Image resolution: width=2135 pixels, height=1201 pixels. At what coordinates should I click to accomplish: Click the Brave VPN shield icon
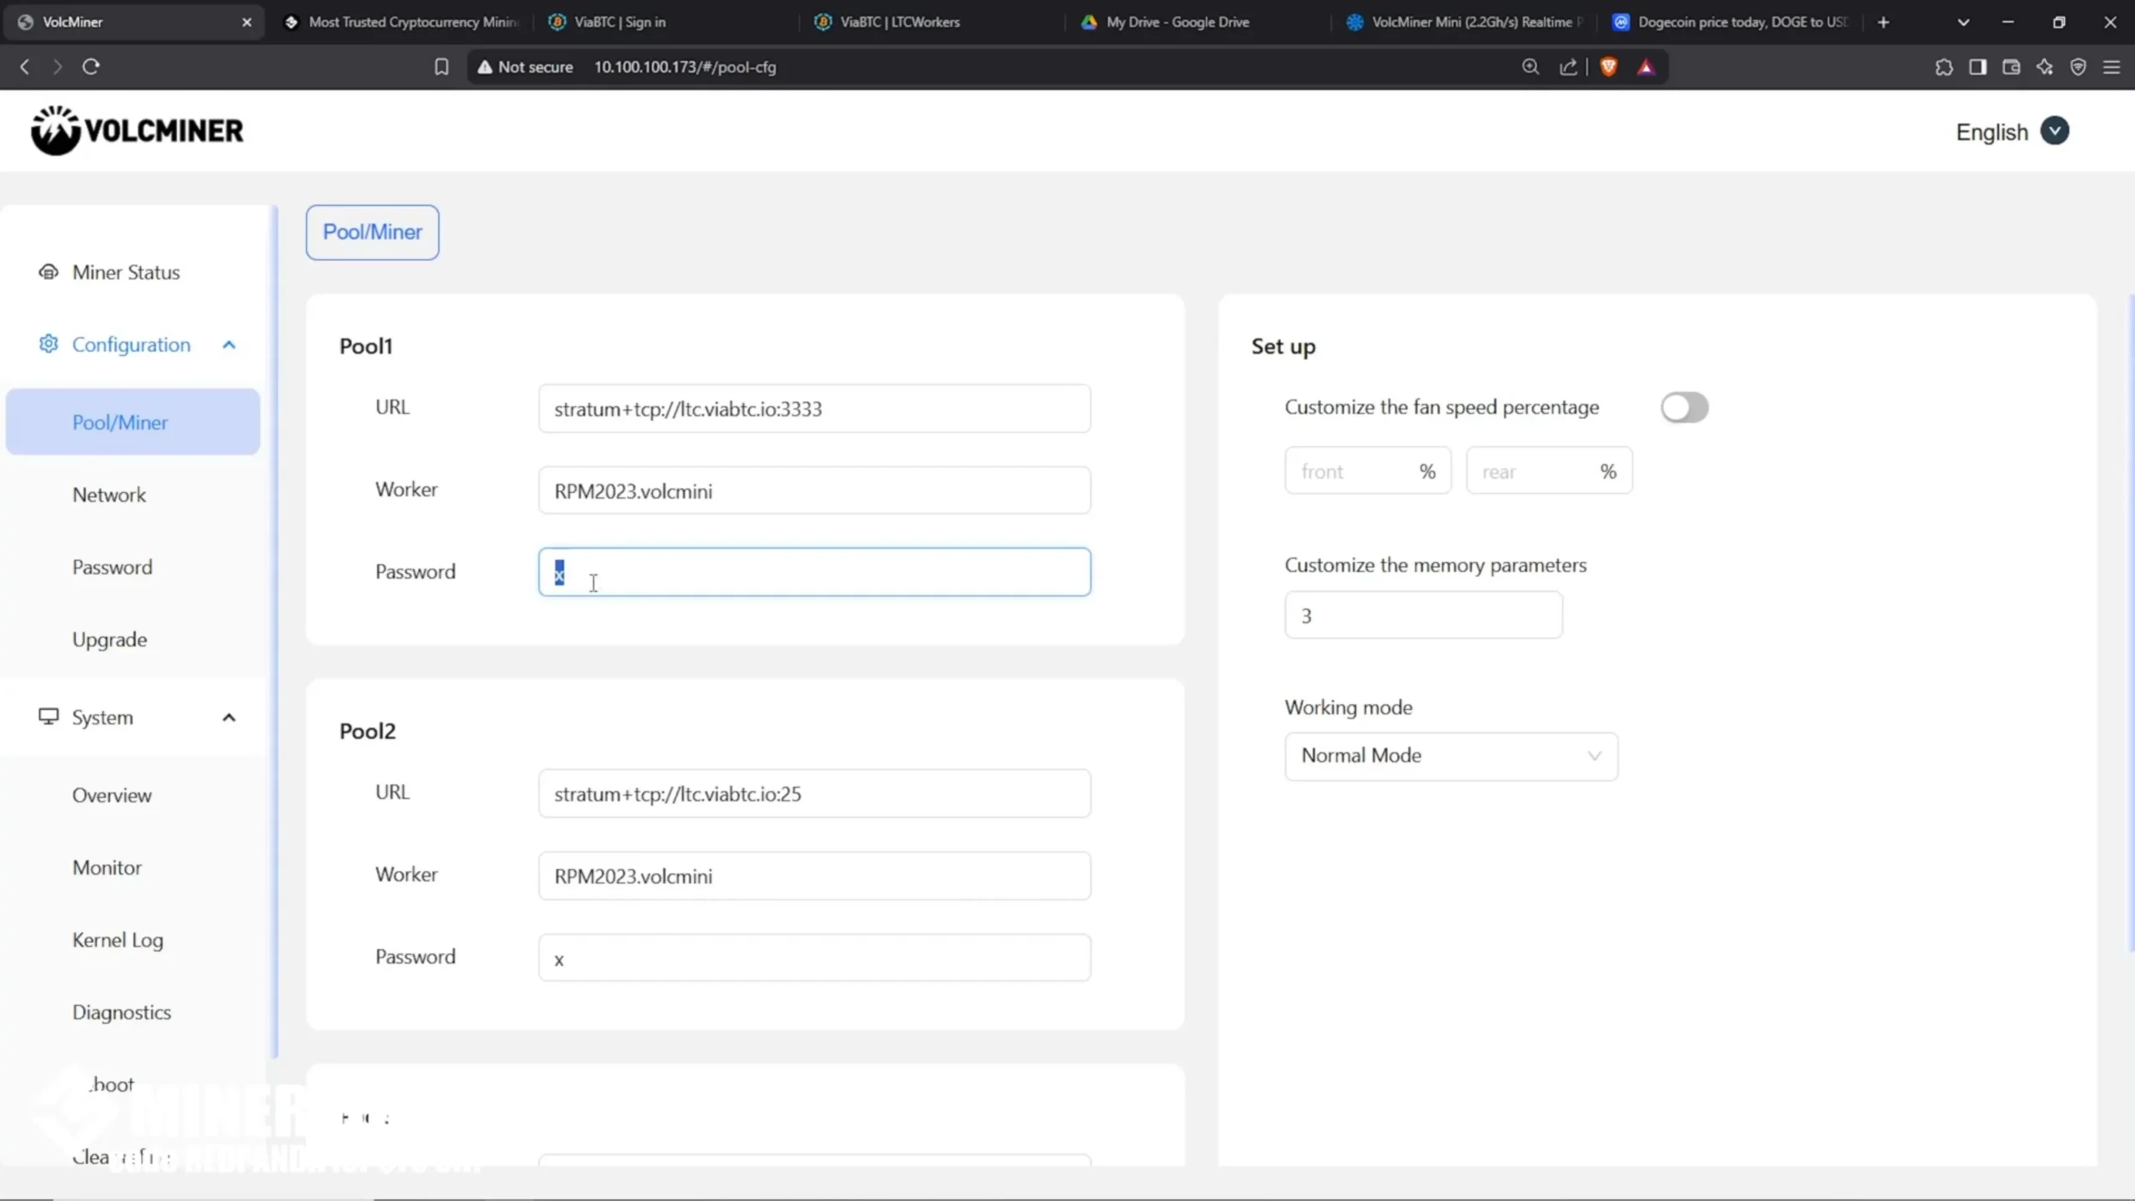tap(2078, 67)
